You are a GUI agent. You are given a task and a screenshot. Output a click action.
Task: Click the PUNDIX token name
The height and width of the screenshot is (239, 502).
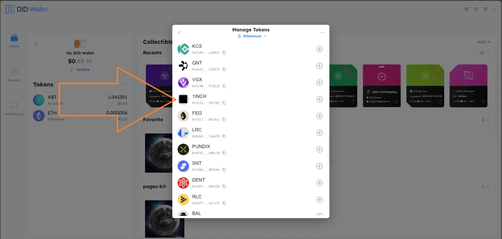(201, 146)
